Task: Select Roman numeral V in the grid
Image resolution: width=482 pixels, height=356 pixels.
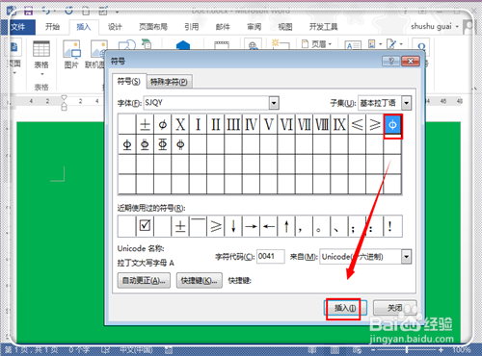Action: point(269,124)
